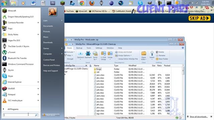The image size is (214, 120).
Task: Switch to the Settings ribbon tab
Action: [x=99, y=48]
